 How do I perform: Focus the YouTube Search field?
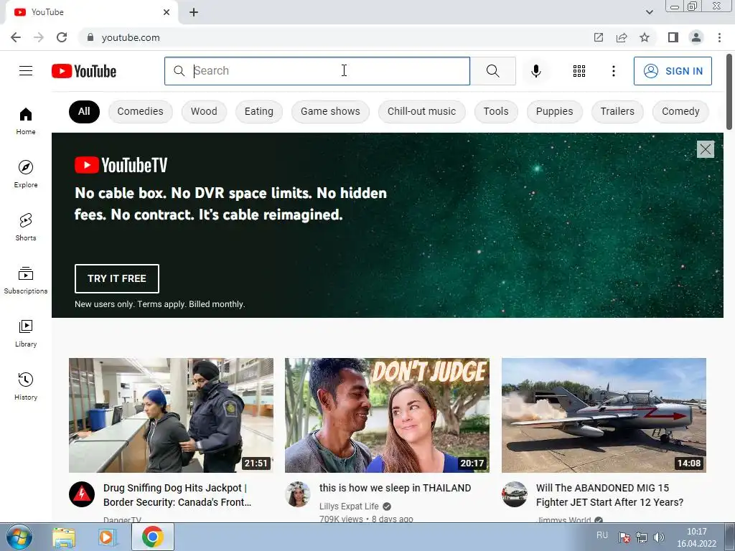(x=317, y=71)
